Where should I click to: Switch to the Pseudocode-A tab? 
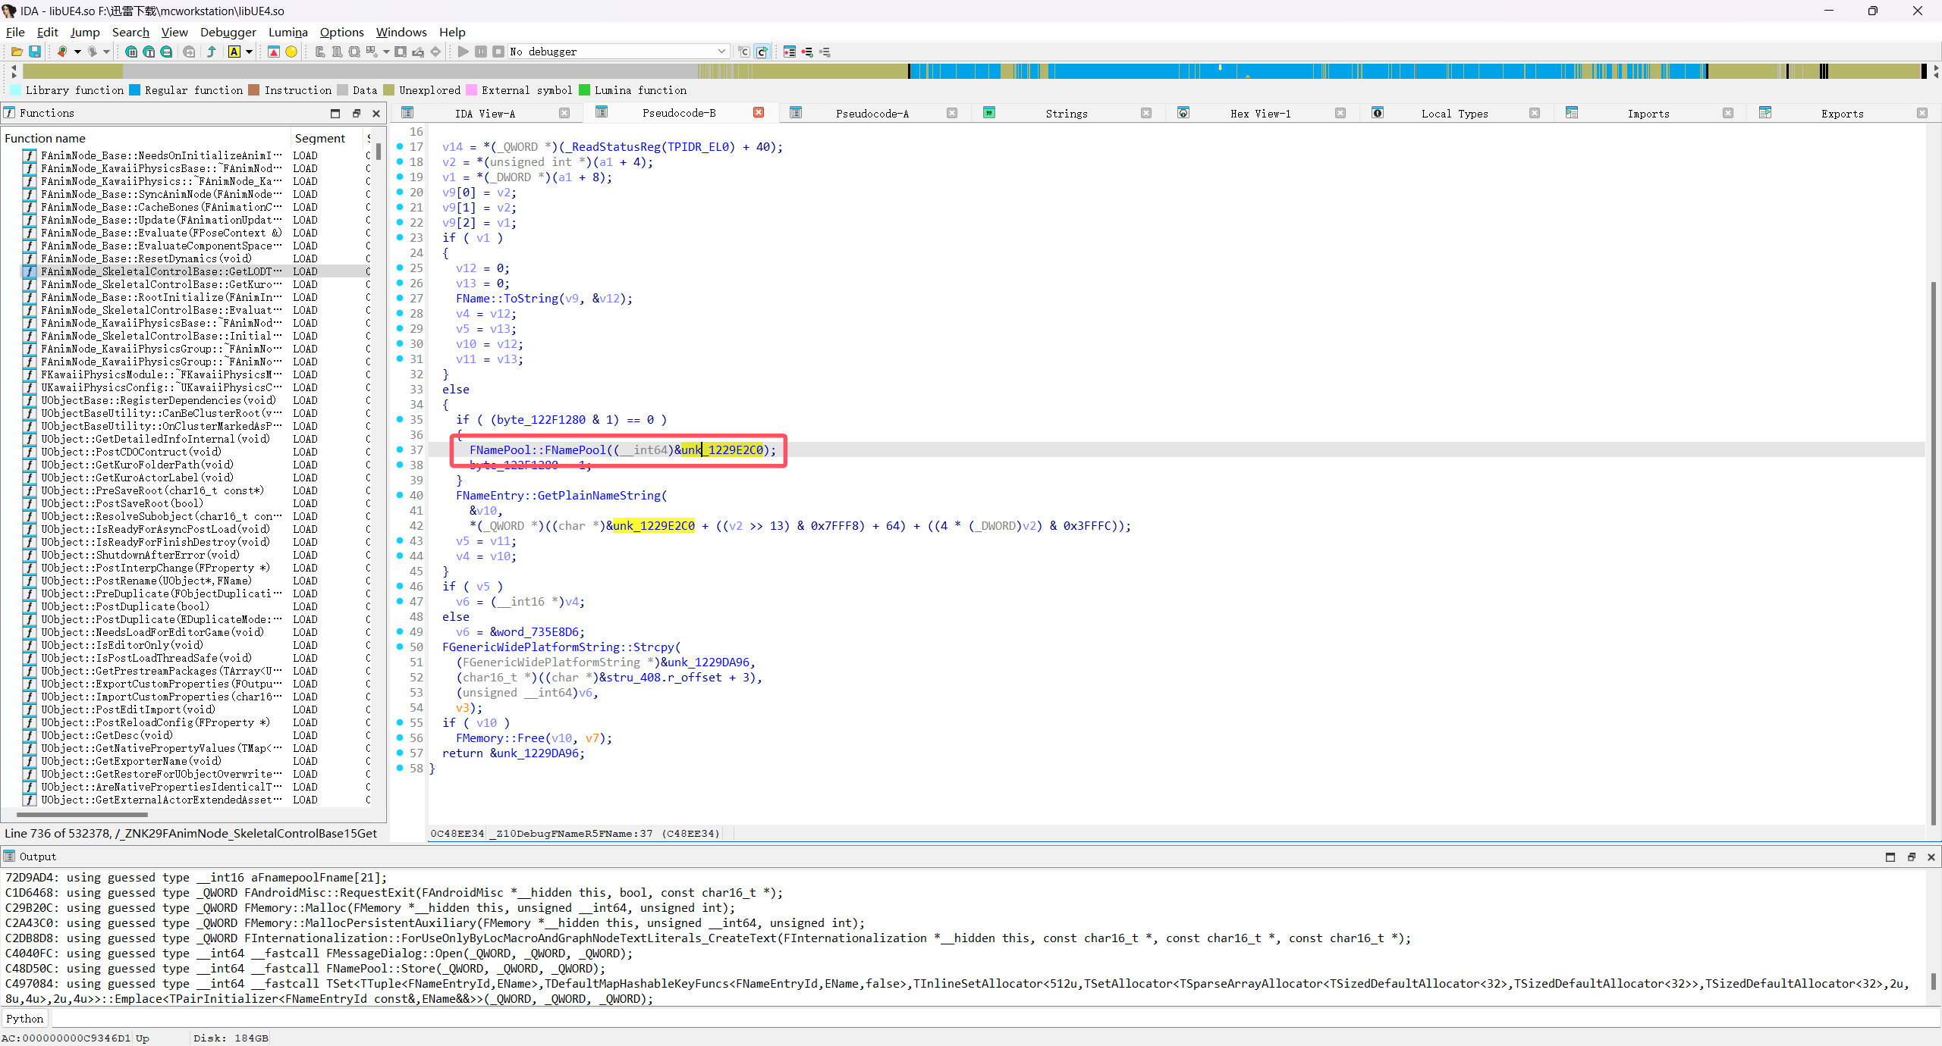872,113
